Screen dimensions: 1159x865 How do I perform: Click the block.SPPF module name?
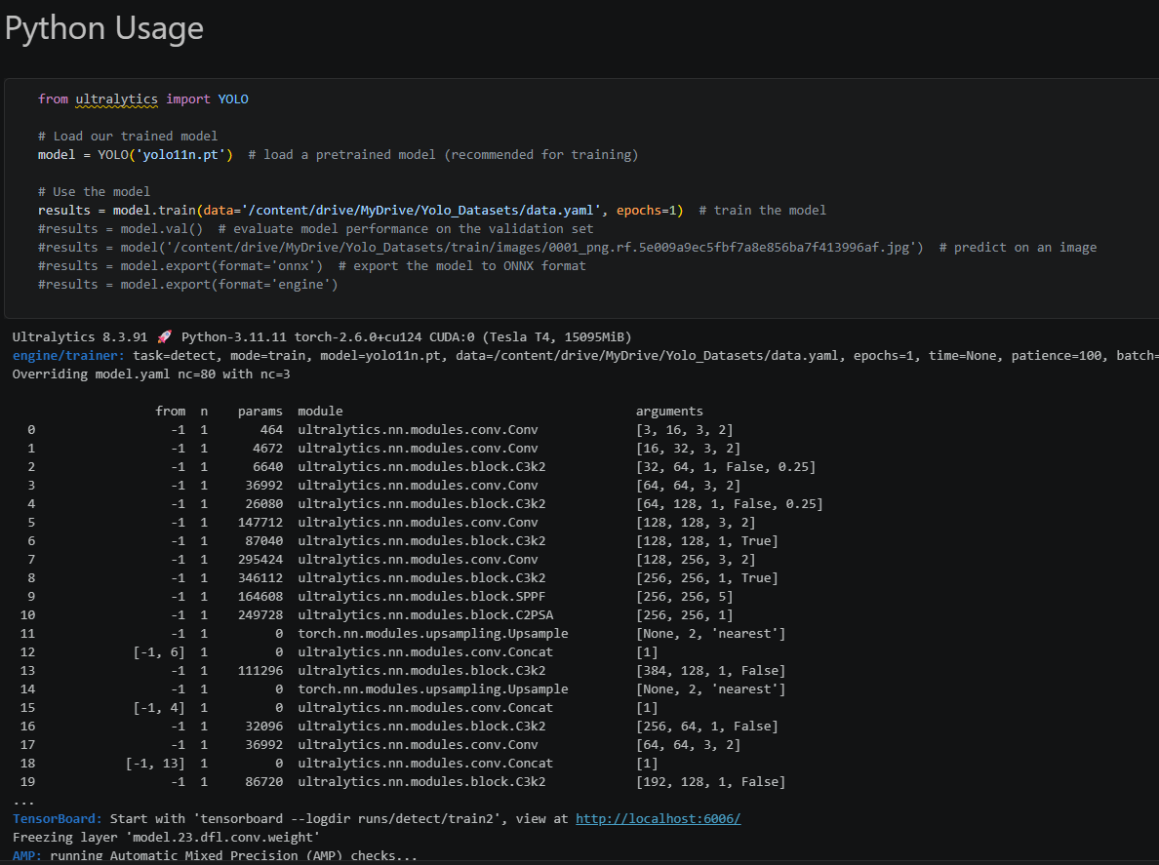pyautogui.click(x=421, y=596)
